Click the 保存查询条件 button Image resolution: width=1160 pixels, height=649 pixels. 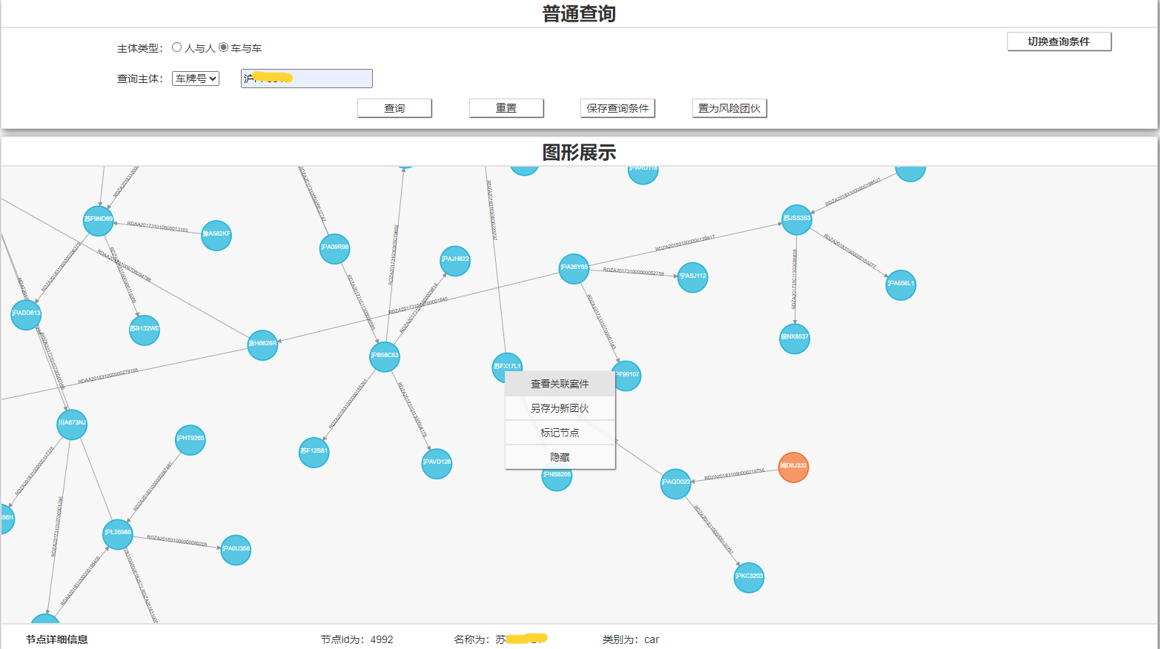(x=617, y=108)
